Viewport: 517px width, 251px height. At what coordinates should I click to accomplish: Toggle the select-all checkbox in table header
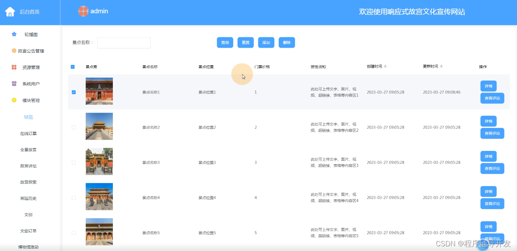point(73,67)
